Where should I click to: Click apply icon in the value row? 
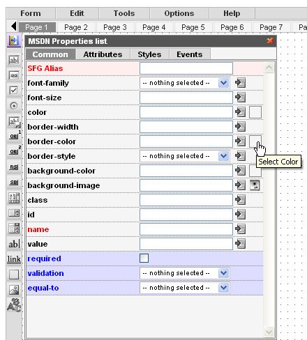pos(240,244)
